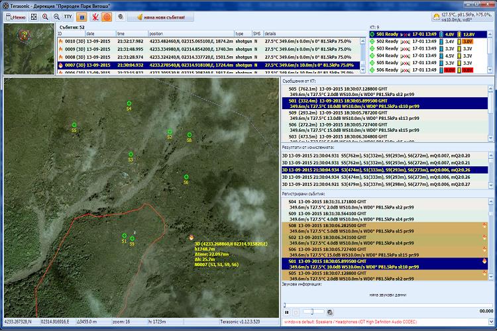Select message S06 (272.2m) in messages list

pos(385,127)
